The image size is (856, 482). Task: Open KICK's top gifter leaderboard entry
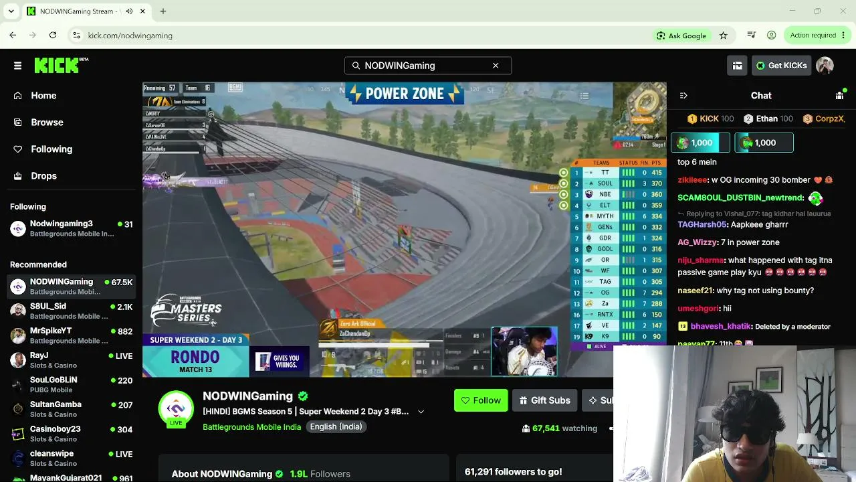[x=711, y=119]
